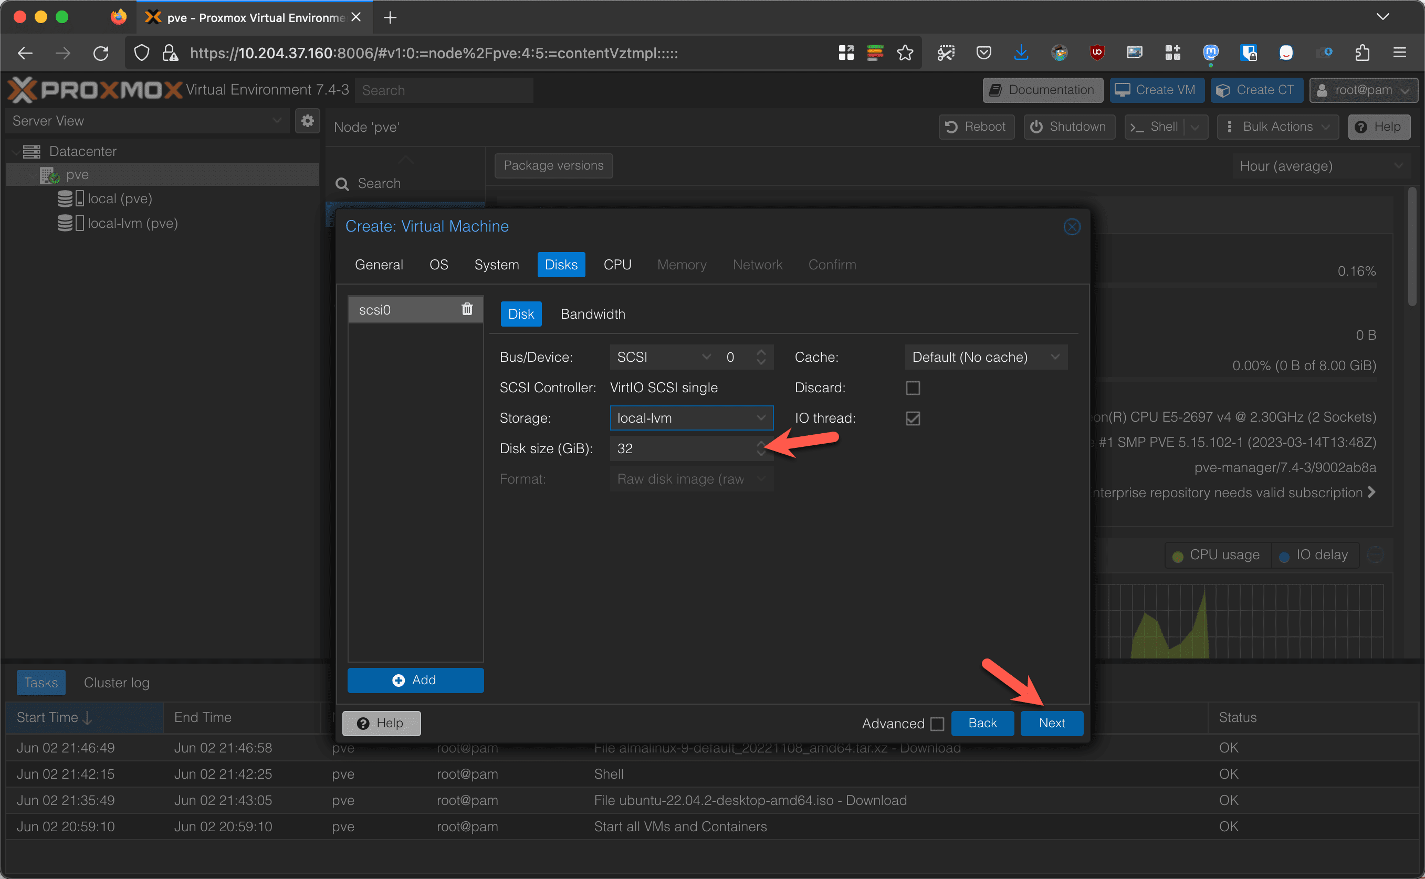1425x879 pixels.
Task: Enable the Discard checkbox
Action: click(913, 388)
